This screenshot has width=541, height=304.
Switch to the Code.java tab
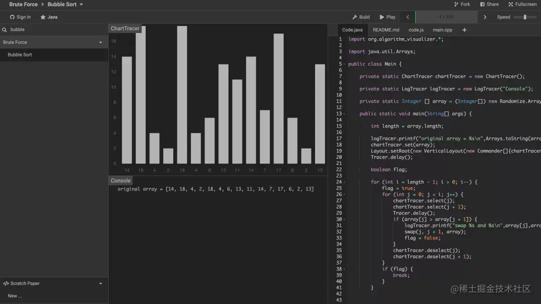point(352,30)
